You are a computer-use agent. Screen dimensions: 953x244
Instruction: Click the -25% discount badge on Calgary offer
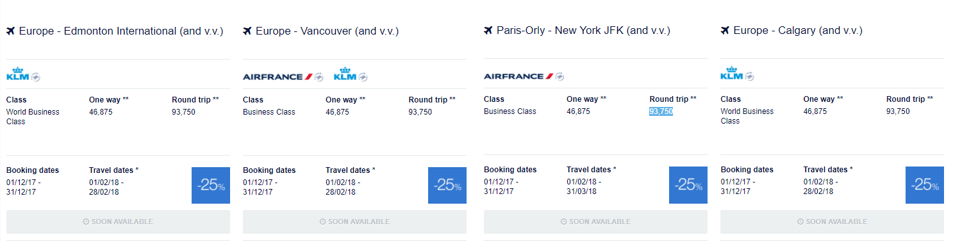pos(925,185)
